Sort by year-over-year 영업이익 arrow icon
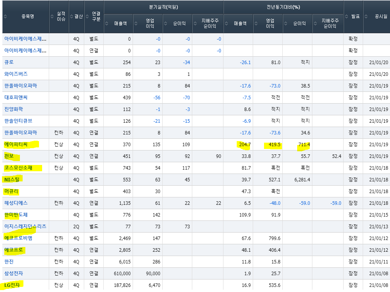The height and width of the screenshot is (292, 390). [256, 23]
